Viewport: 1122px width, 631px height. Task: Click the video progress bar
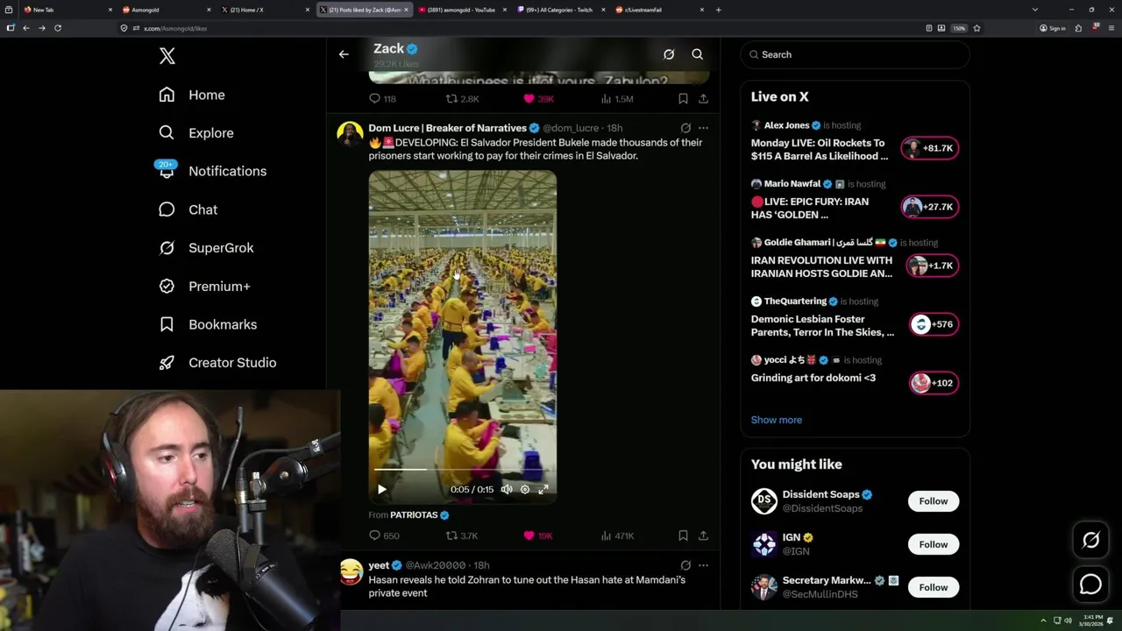(463, 470)
